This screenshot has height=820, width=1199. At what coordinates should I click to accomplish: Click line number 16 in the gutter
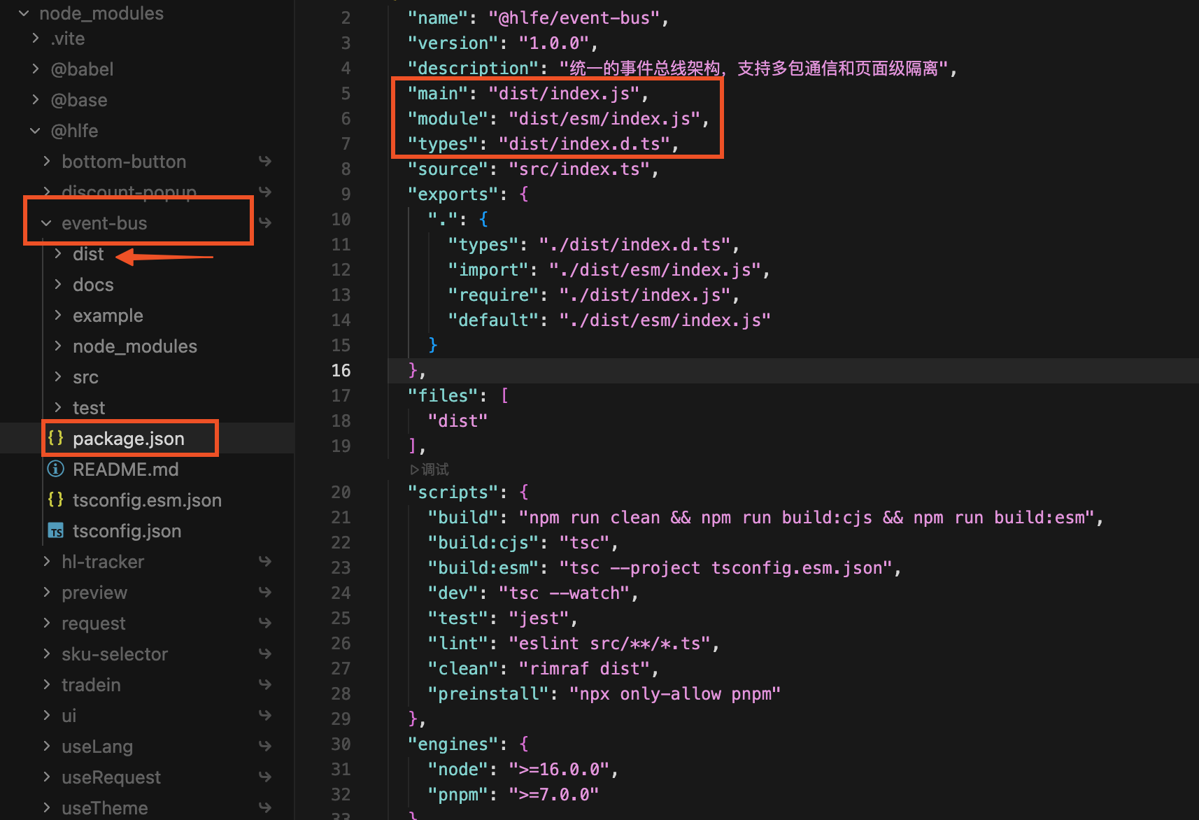coord(341,370)
